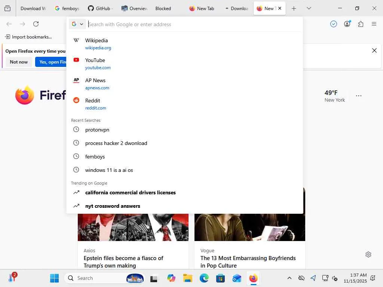Open the weather widget taskbar icon with badge

(x=12, y=277)
